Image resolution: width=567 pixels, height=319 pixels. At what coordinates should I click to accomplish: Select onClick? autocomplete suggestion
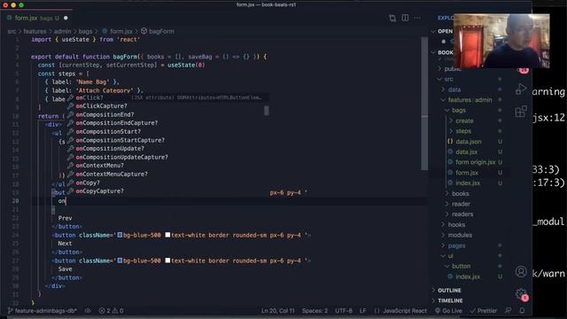[x=167, y=97]
